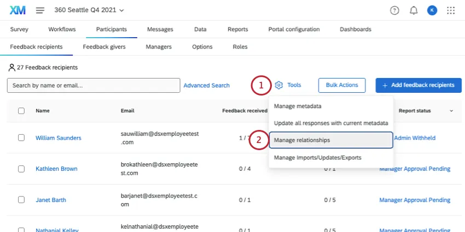Image resolution: width=465 pixels, height=232 pixels.
Task: Click the Report status column header
Action: tap(415, 111)
